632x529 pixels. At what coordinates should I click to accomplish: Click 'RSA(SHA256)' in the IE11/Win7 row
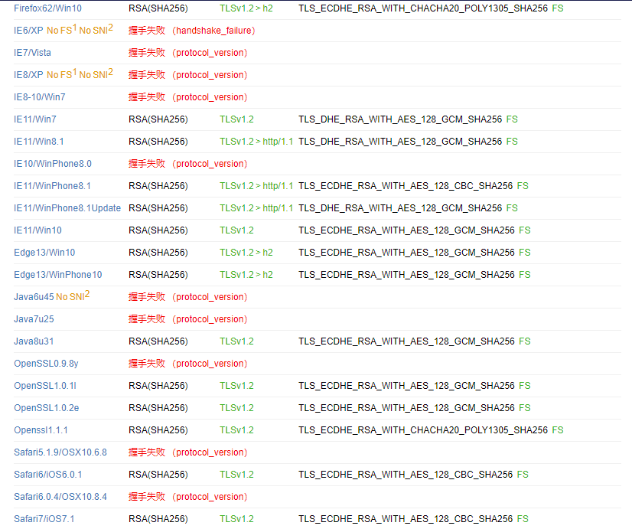[158, 119]
